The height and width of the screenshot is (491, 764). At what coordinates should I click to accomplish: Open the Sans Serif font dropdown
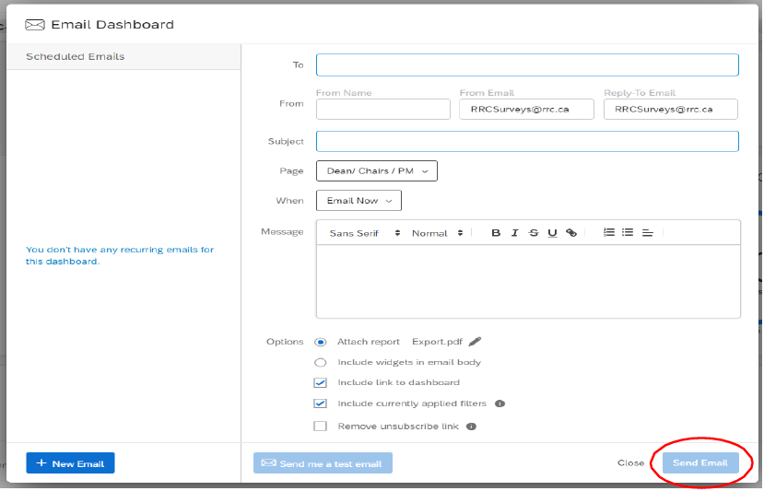pos(364,233)
